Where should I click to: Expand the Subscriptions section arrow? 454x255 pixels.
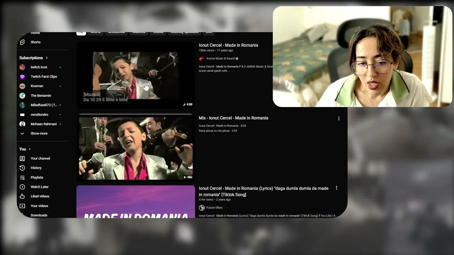[x=46, y=58]
